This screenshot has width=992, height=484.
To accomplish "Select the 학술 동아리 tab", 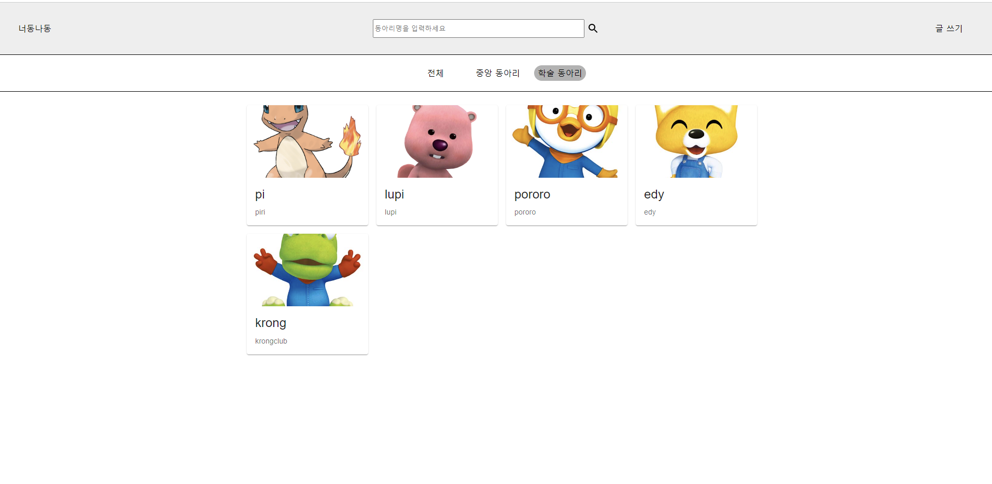I will [x=560, y=73].
